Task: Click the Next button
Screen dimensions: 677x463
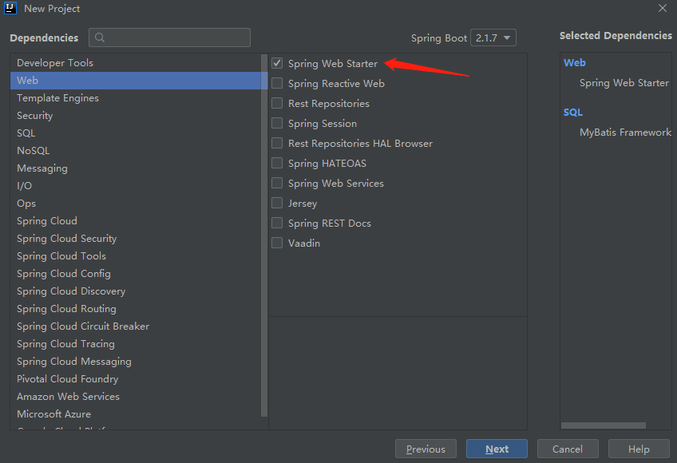Action: pos(497,449)
